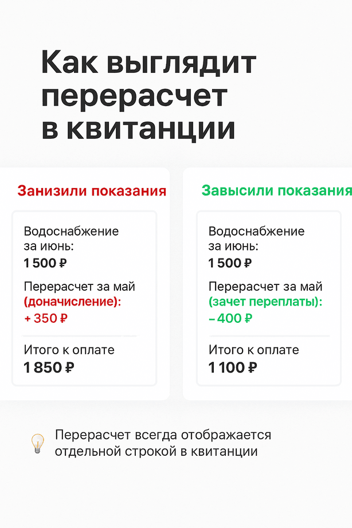Click the green '(зачет переплаты):' label

265,302
